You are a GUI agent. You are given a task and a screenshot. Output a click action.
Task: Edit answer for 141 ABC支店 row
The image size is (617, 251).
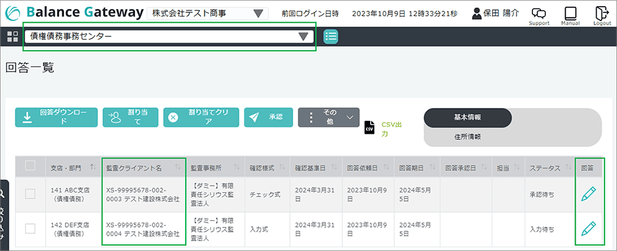point(589,194)
